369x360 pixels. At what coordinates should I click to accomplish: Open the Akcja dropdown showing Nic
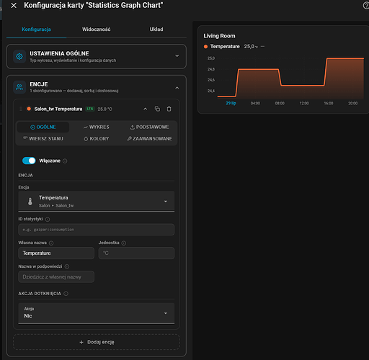97,313
